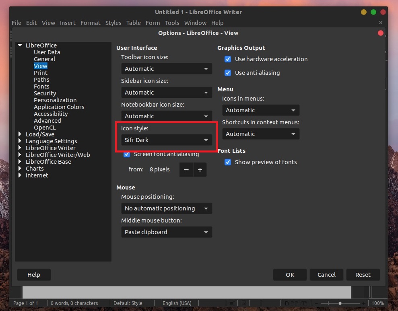Enable book view layout in status bar
Viewport: 398px width, 311px height.
(x=304, y=303)
